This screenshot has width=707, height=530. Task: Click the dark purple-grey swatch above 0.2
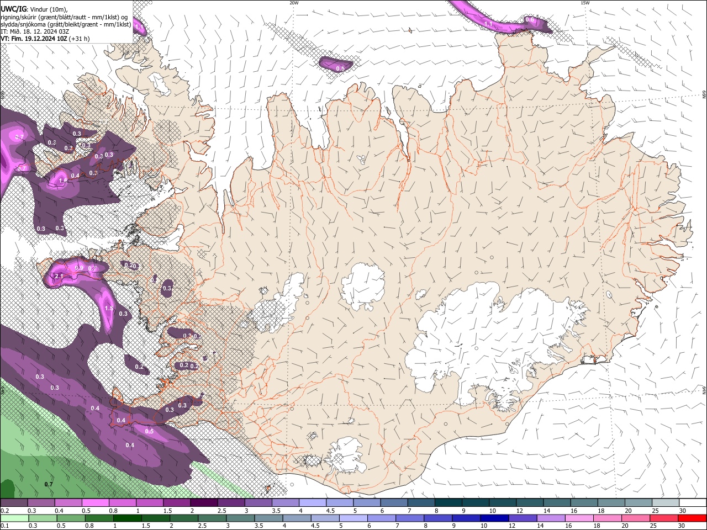pyautogui.click(x=14, y=503)
